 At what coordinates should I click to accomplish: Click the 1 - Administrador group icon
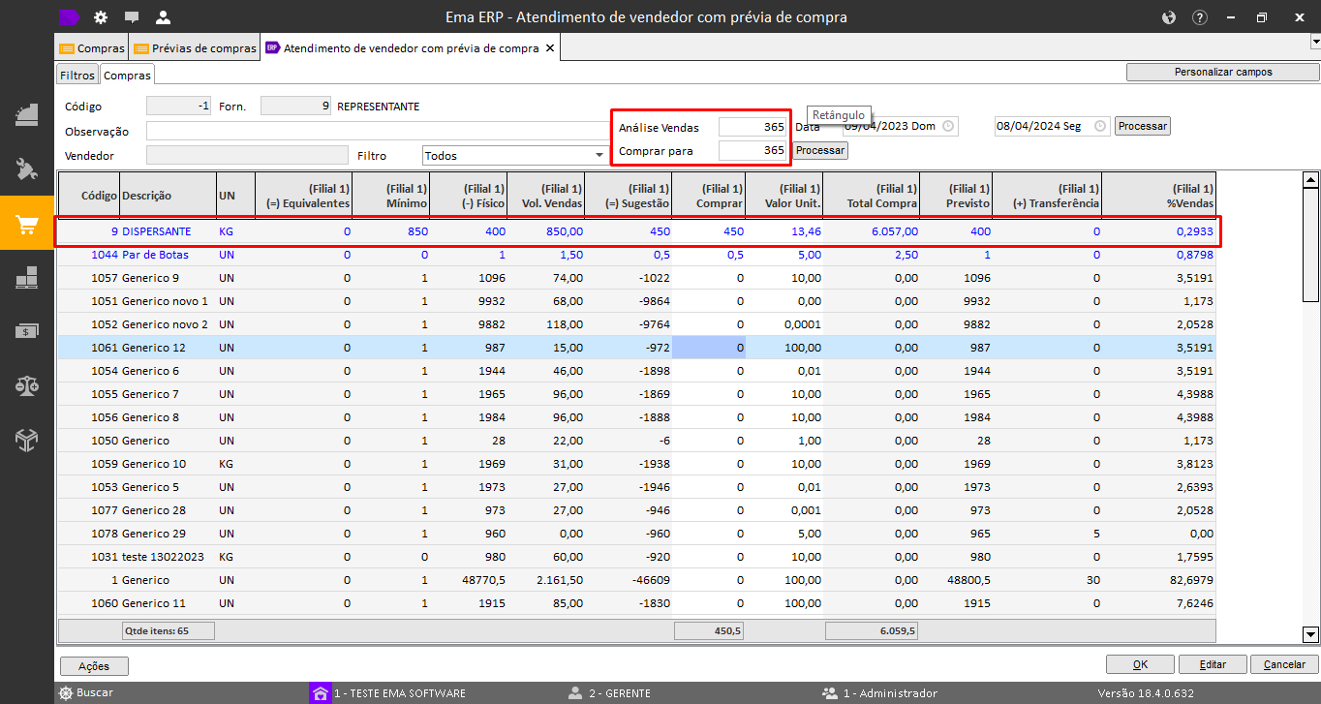pos(830,693)
